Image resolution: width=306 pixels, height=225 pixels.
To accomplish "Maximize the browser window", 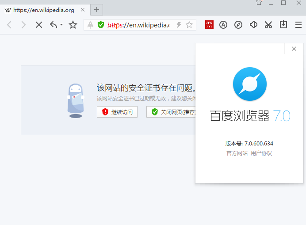I will click(x=283, y=3).
